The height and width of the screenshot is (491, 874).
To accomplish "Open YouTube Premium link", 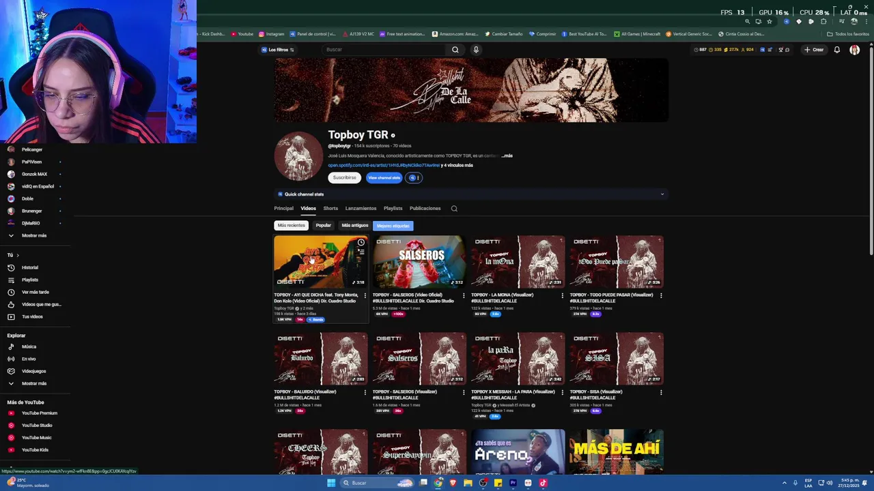I will point(39,413).
